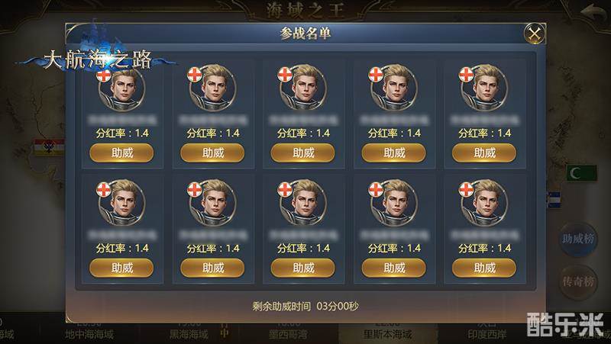Screen dimensions: 611x344
Task: Switch to 里斯本海域 tab at bottom
Action: (387, 334)
